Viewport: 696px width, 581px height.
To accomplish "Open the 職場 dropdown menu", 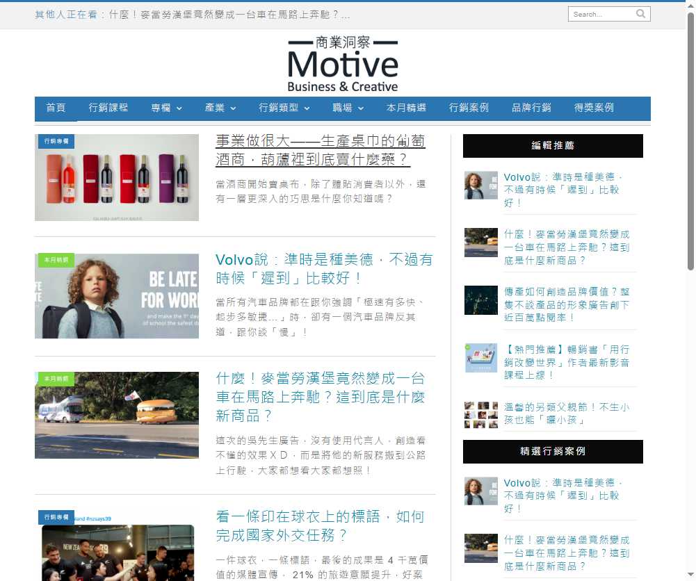I will tap(347, 108).
